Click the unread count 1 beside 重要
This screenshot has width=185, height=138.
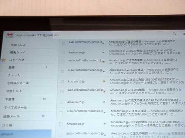(47, 67)
